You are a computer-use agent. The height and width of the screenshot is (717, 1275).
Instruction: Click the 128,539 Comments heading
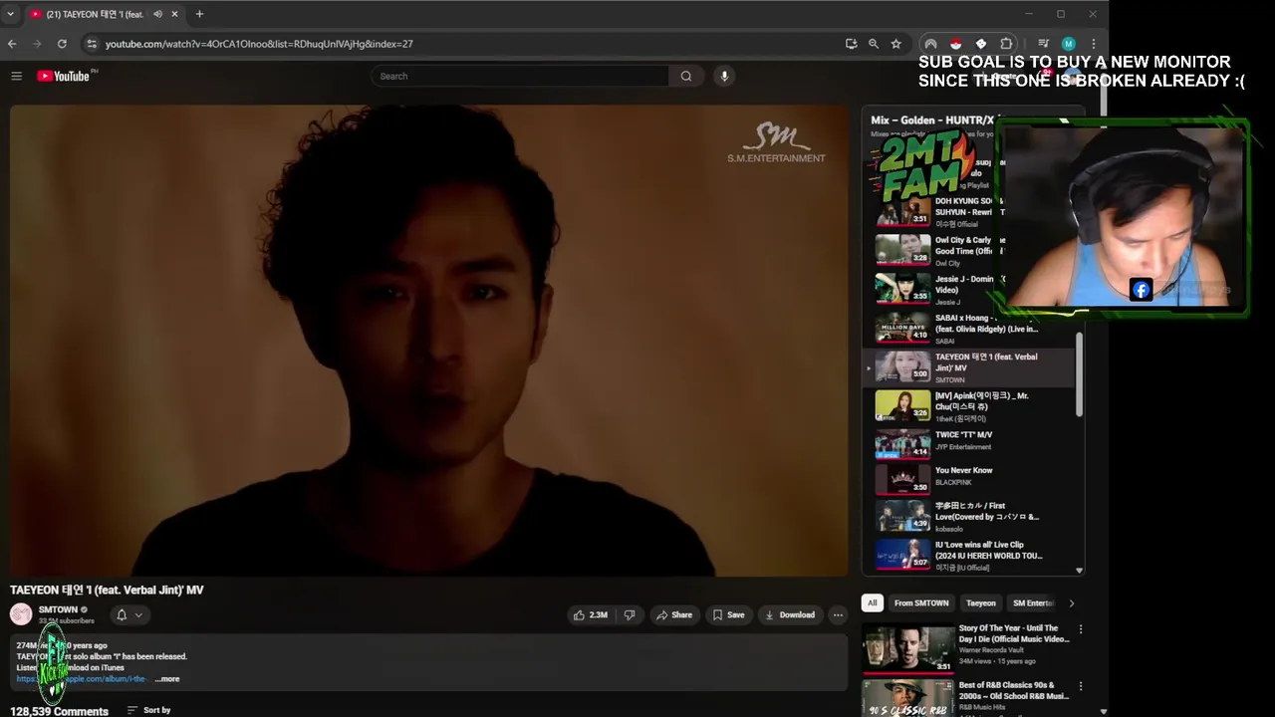(59, 711)
